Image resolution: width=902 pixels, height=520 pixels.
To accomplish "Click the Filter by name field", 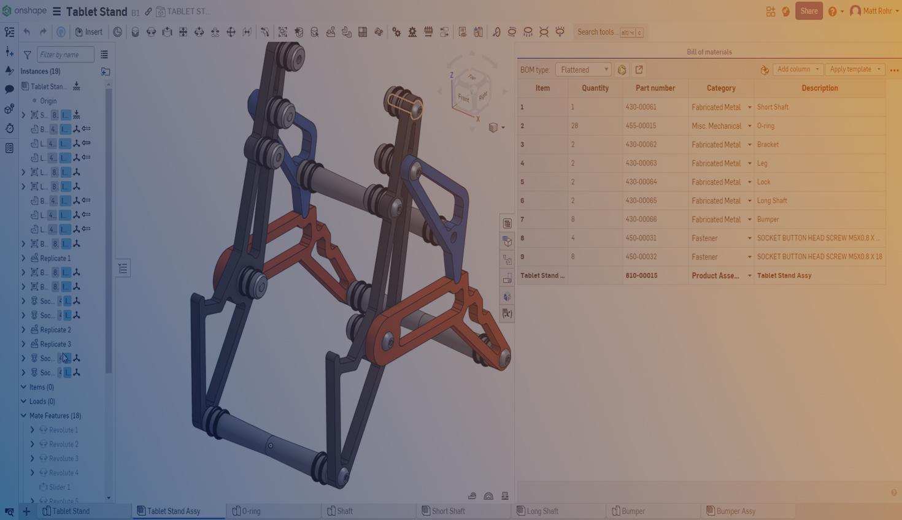I will click(x=65, y=55).
